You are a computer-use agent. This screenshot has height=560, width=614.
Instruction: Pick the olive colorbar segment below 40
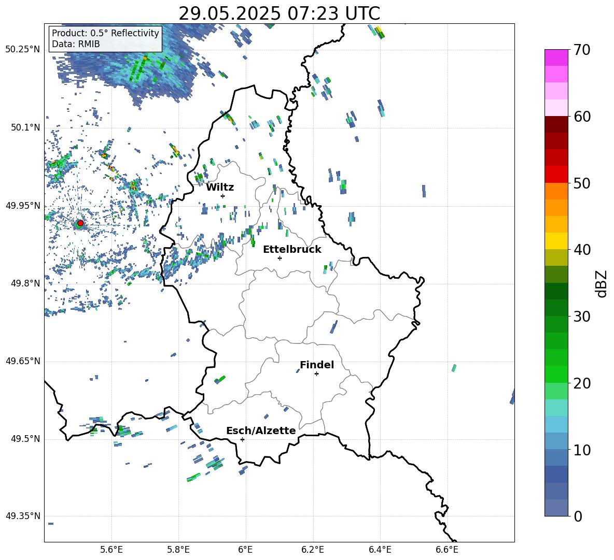click(556, 257)
